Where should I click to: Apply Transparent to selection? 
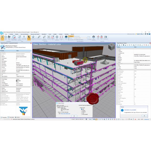39,37
